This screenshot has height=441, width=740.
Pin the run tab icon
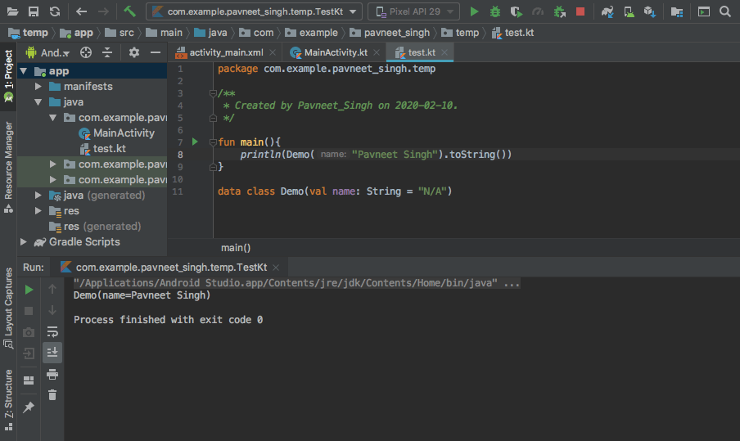click(29, 407)
